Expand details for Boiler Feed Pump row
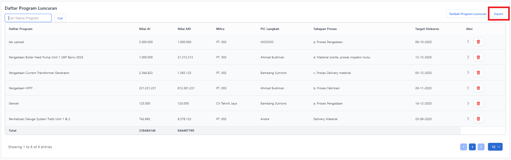The height and width of the screenshot is (160, 511). pyautogui.click(x=468, y=57)
